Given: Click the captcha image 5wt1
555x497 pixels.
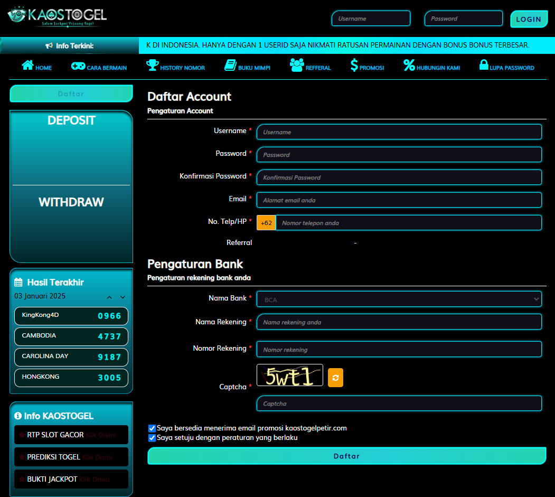Looking at the screenshot, I should click(x=290, y=375).
